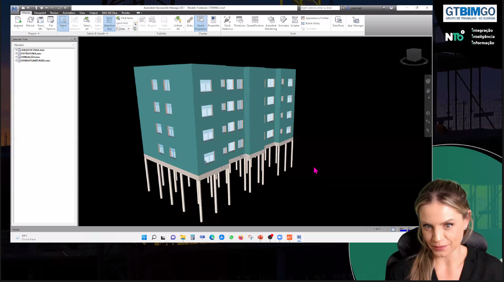Toggle the Selection Tree panel button
This screenshot has width=504, height=282.
(109, 23)
